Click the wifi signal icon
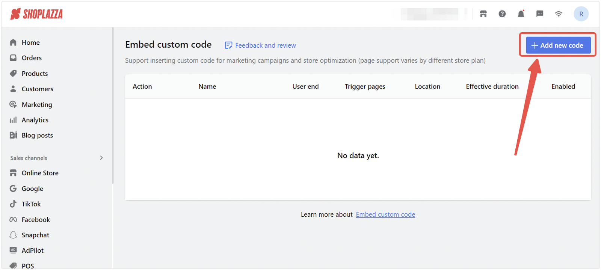601x270 pixels. pyautogui.click(x=559, y=14)
